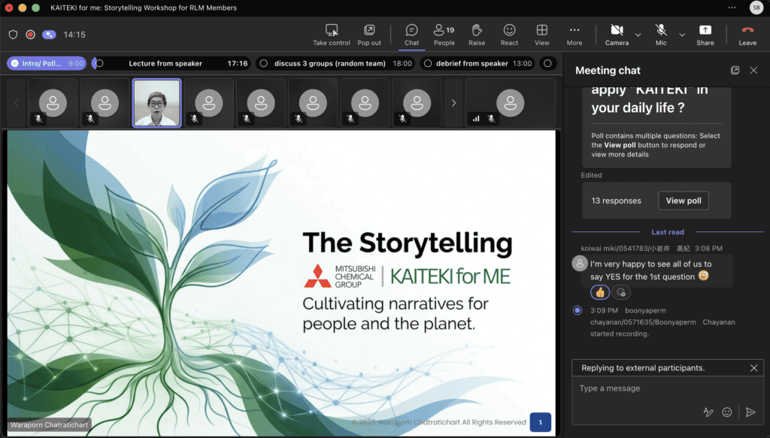770x438 pixels.
Task: Open the More actions menu
Action: point(574,35)
